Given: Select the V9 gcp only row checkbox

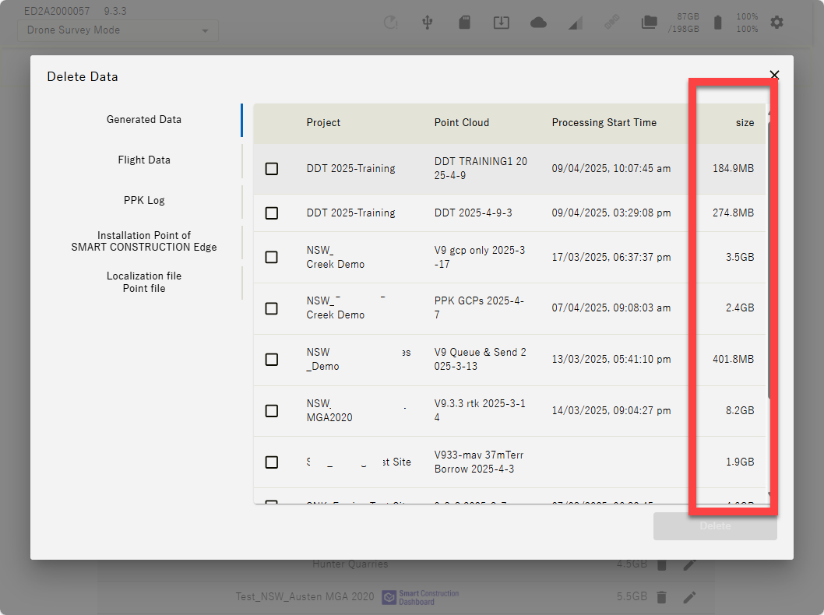Looking at the screenshot, I should coord(272,258).
